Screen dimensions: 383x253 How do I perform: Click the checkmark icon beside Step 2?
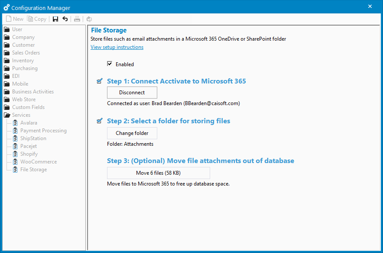pyautogui.click(x=99, y=120)
